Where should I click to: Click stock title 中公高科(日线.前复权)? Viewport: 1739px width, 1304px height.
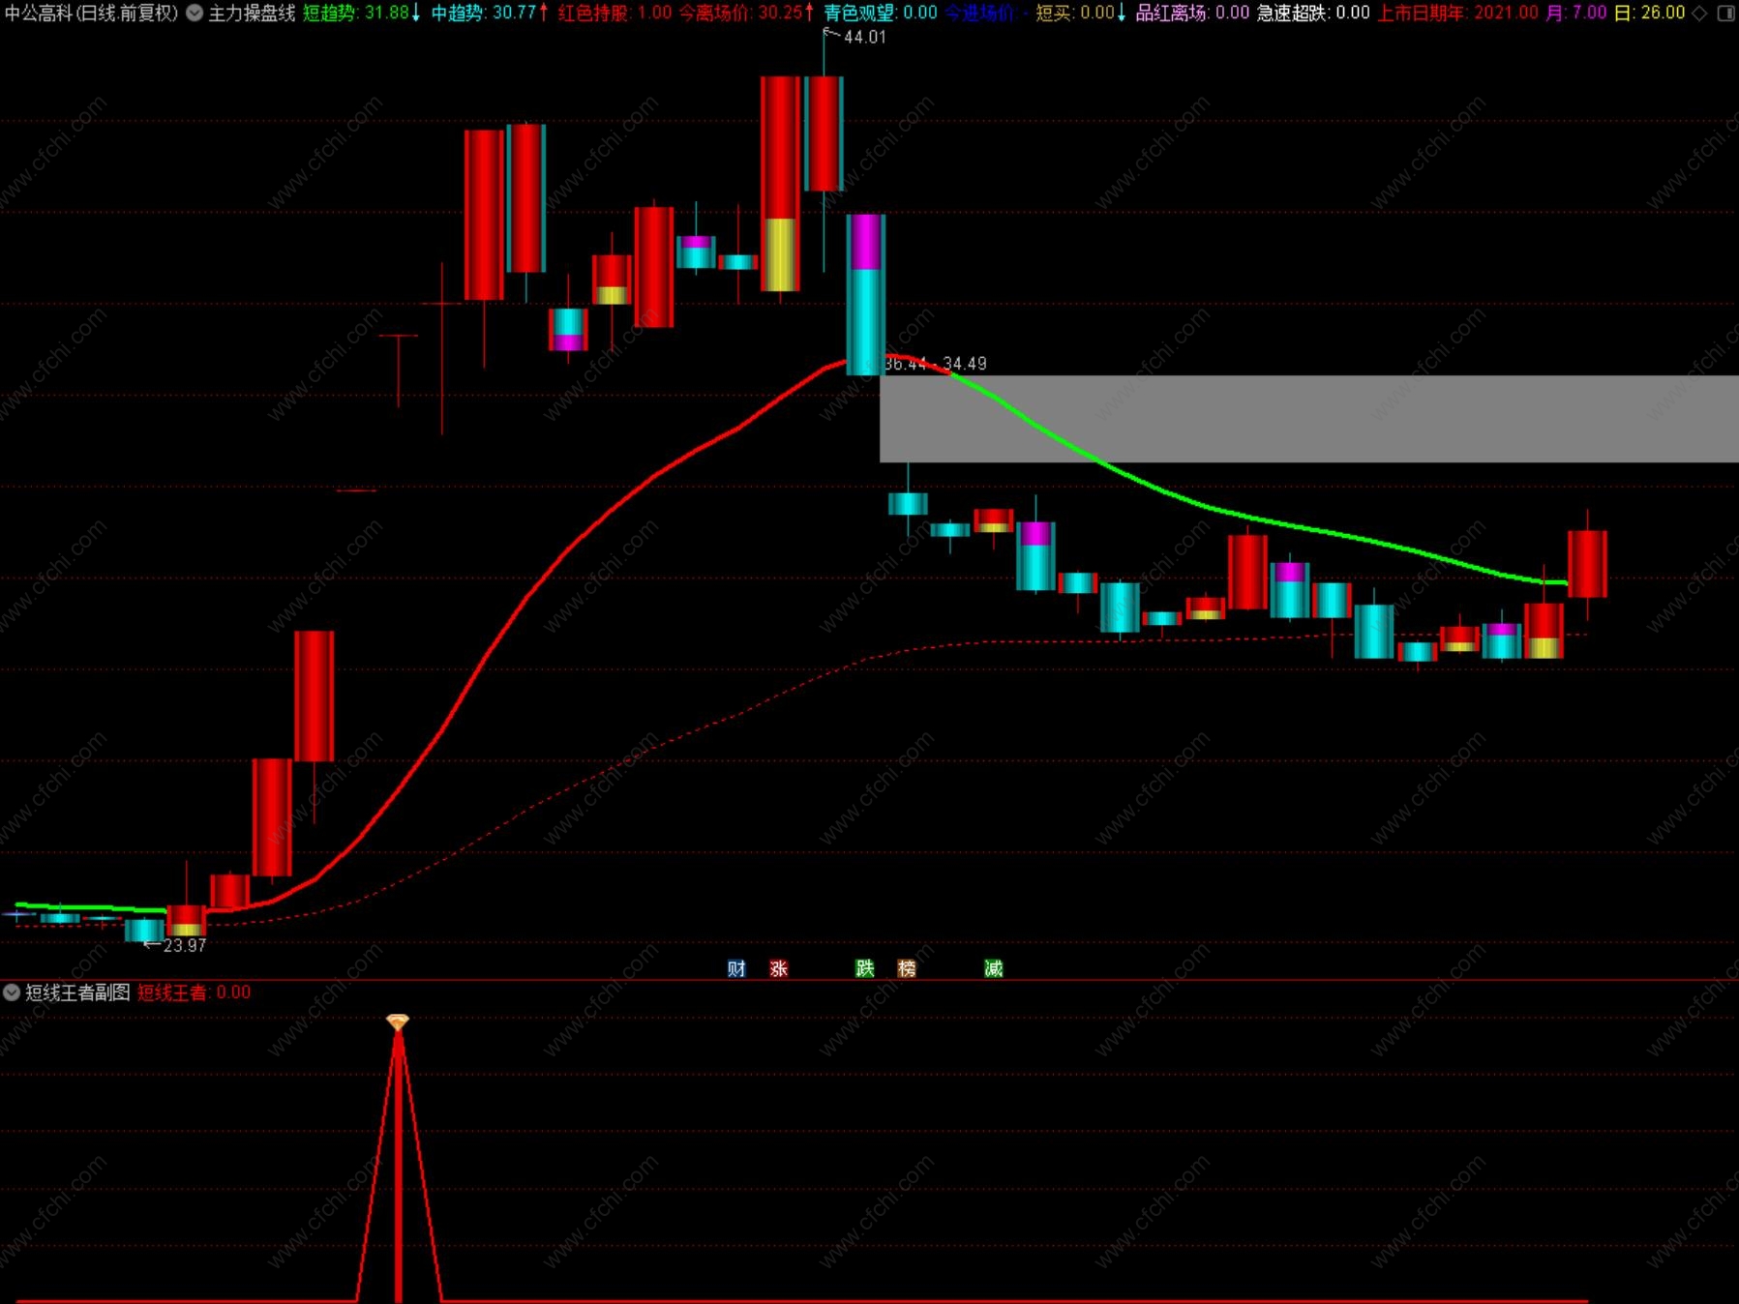tap(92, 14)
